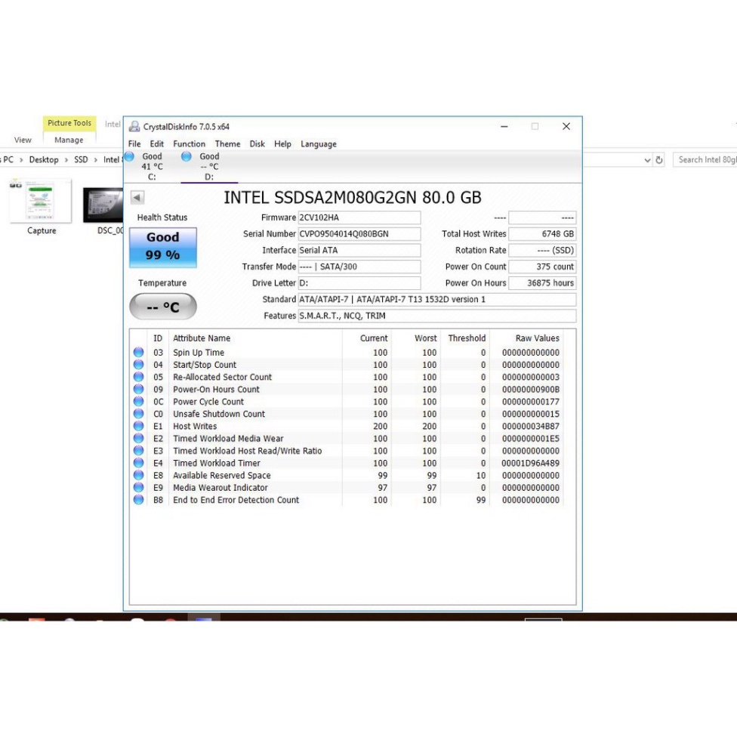Viewport: 737px width, 737px height.
Task: Click the Raw Values column header
Action: (x=537, y=338)
